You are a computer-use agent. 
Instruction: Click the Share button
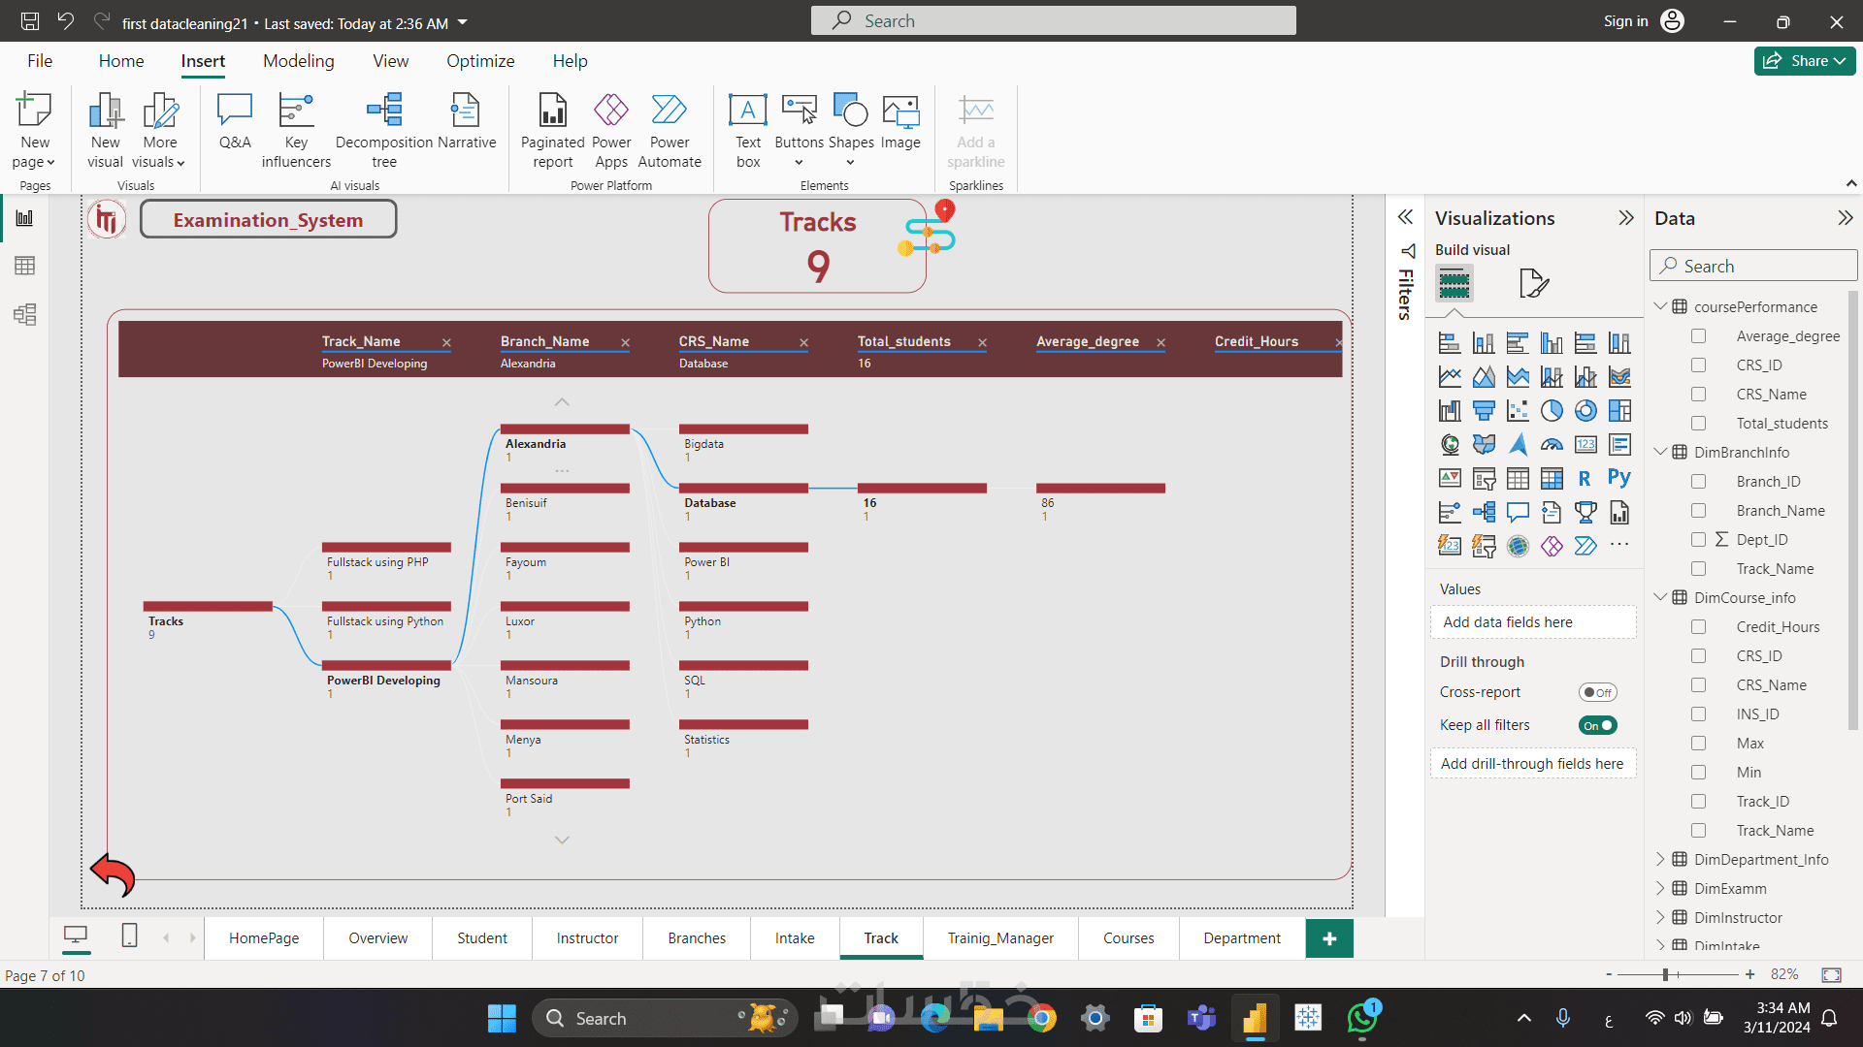coord(1804,61)
